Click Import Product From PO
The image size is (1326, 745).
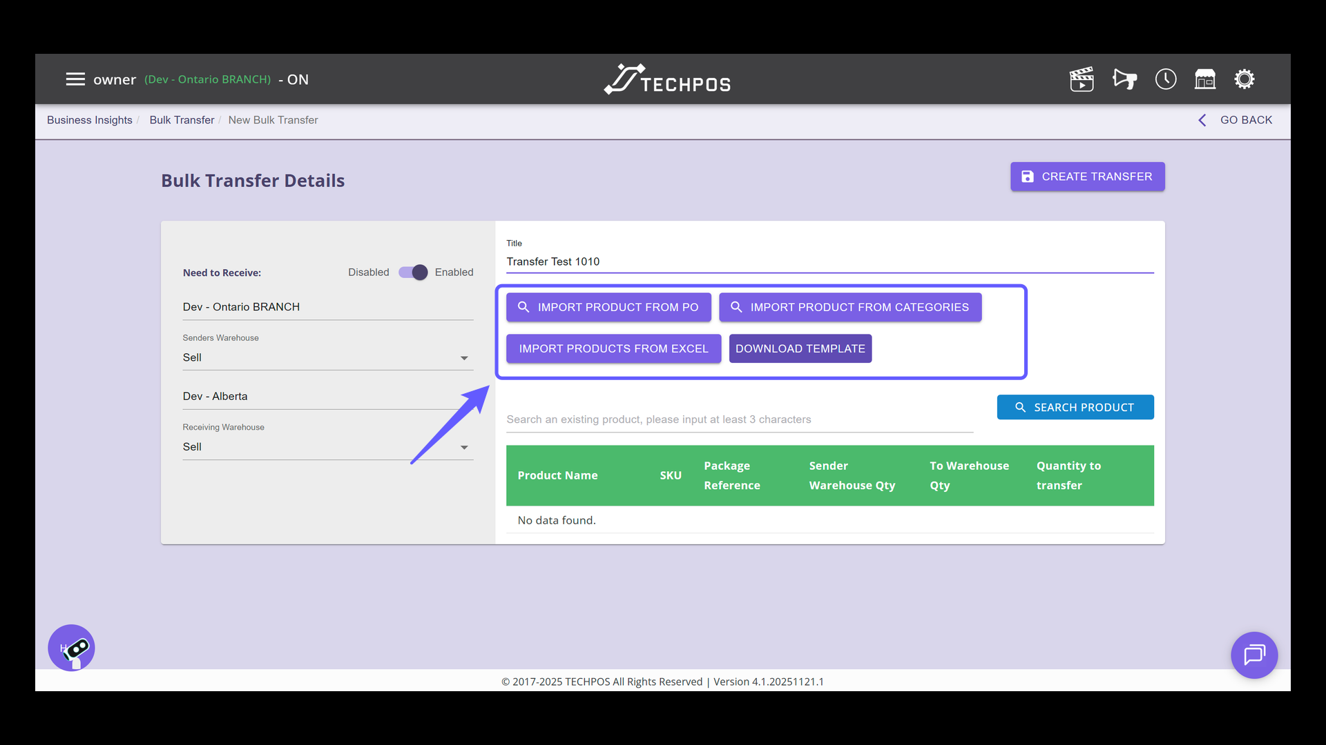(x=608, y=308)
